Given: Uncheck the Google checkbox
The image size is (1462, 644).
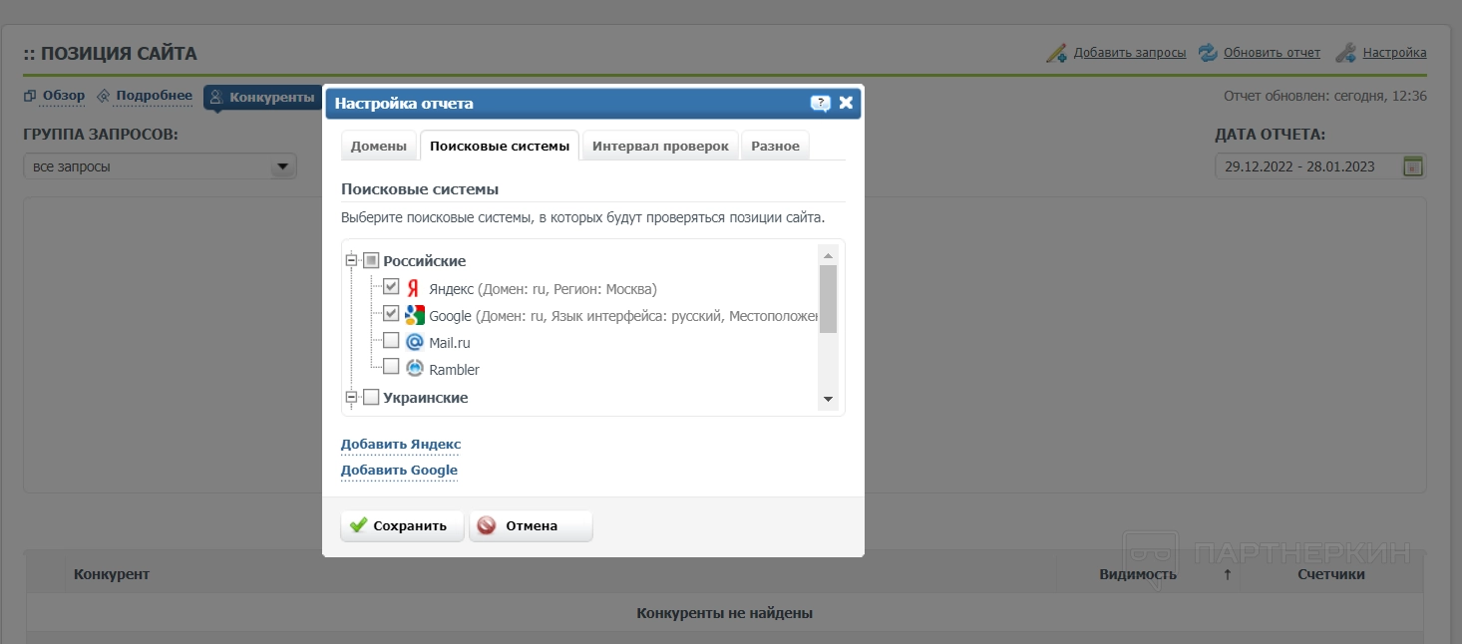Looking at the screenshot, I should tap(391, 314).
